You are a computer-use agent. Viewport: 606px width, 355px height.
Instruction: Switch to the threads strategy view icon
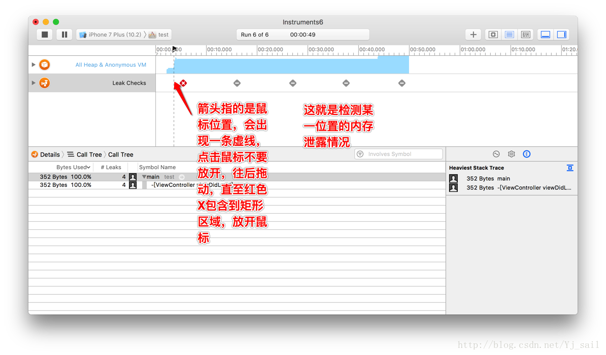pos(526,35)
